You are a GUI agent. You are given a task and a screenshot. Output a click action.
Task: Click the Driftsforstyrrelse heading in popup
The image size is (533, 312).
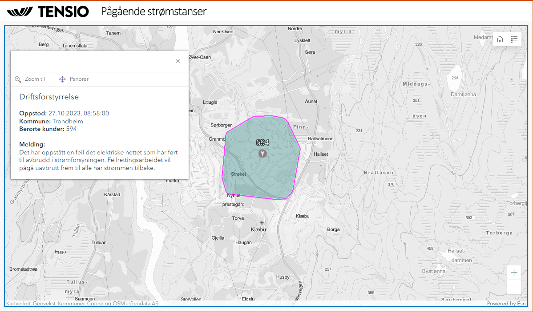pyautogui.click(x=49, y=97)
